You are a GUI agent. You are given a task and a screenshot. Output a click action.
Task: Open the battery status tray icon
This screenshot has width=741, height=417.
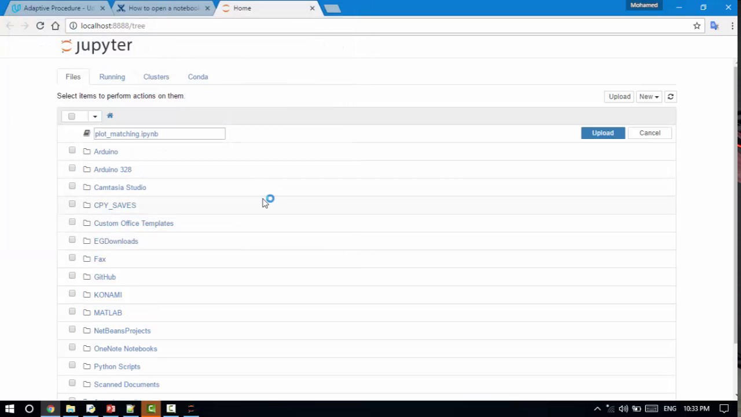(636, 409)
